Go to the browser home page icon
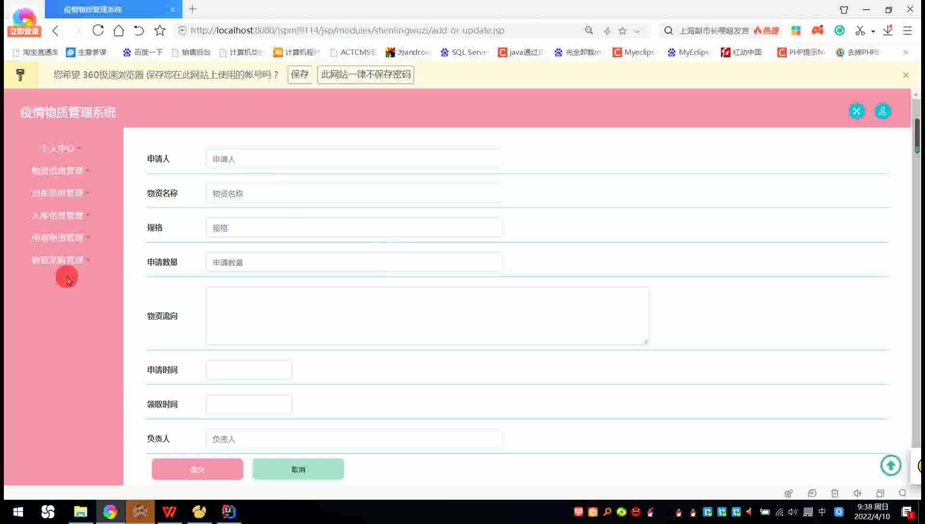 coord(119,30)
